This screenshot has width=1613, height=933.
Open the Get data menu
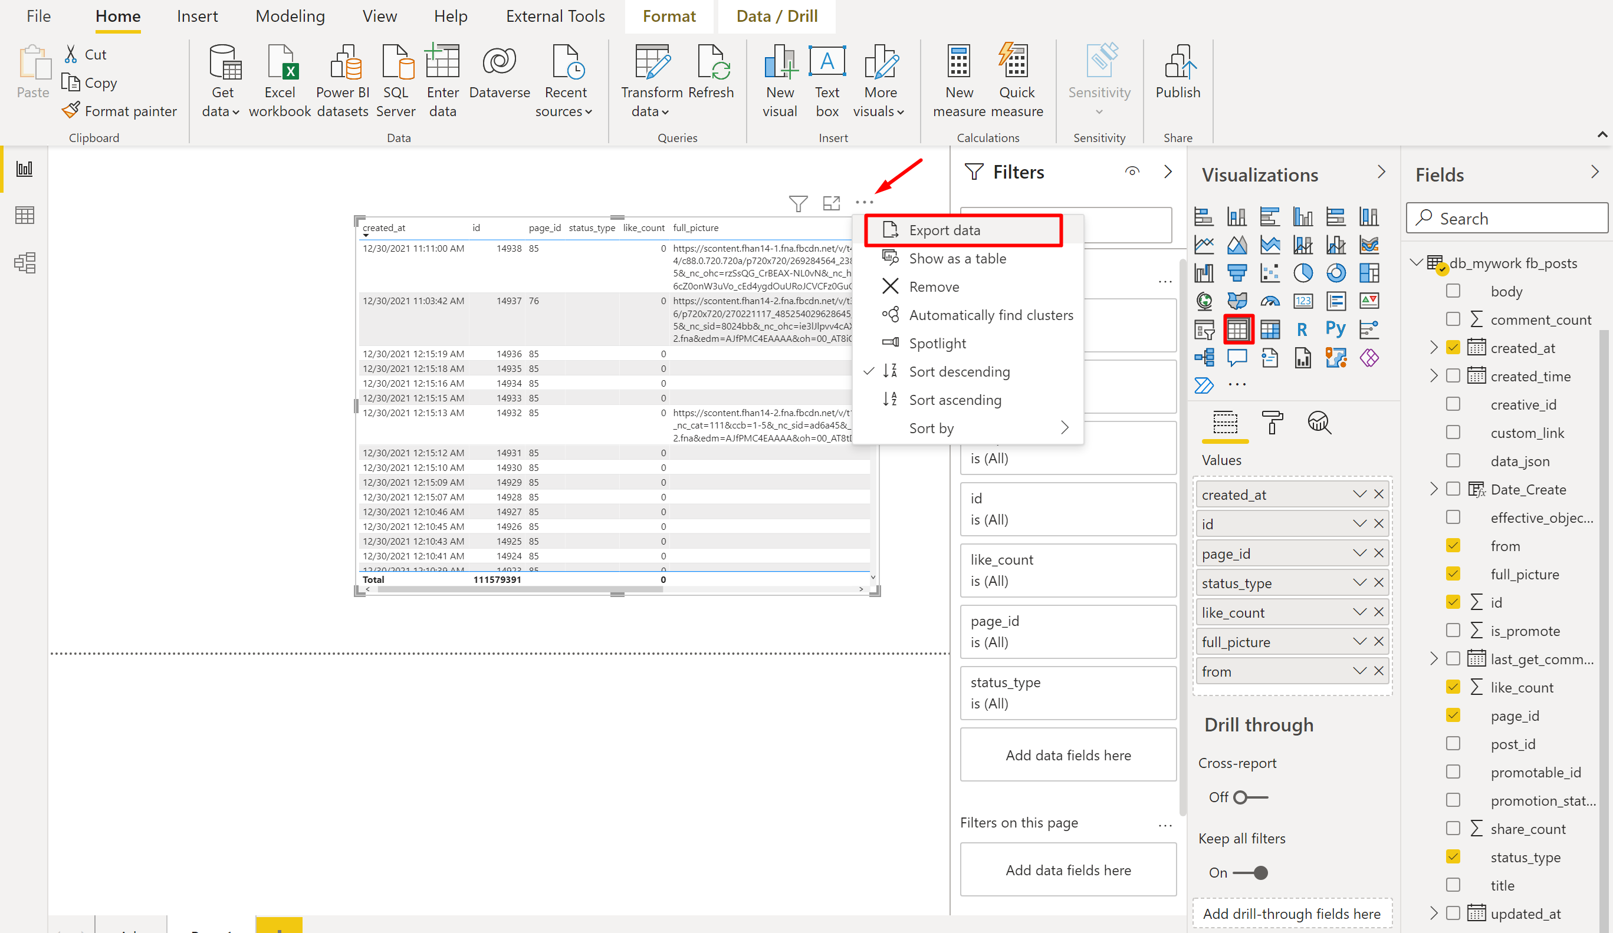click(x=222, y=81)
